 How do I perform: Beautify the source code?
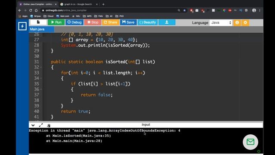pyautogui.click(x=147, y=22)
